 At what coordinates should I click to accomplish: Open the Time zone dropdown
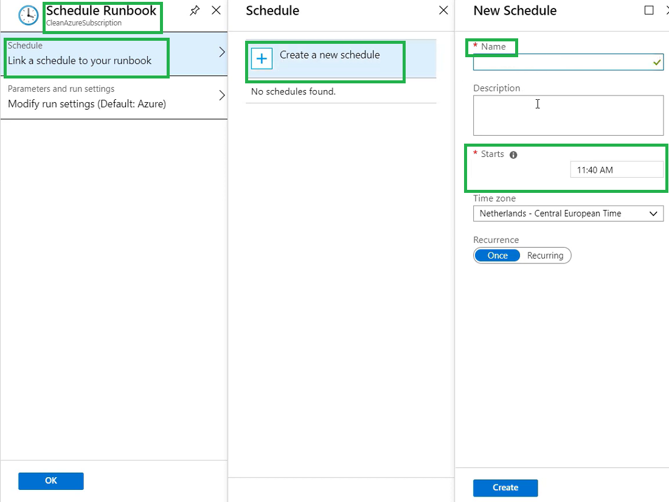tap(568, 214)
